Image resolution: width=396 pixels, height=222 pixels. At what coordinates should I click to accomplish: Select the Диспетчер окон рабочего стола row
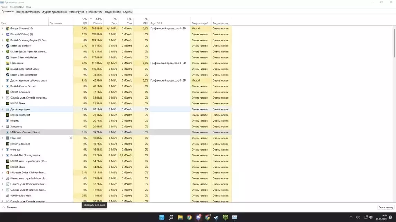(116, 80)
